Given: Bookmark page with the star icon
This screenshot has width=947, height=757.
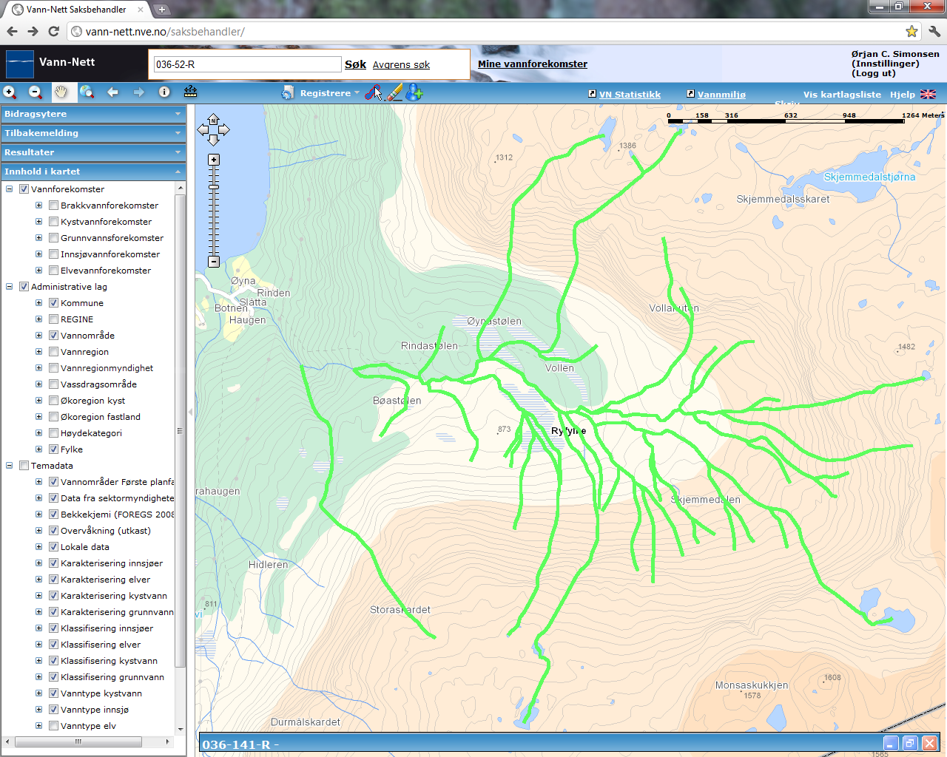Looking at the screenshot, I should [x=911, y=31].
